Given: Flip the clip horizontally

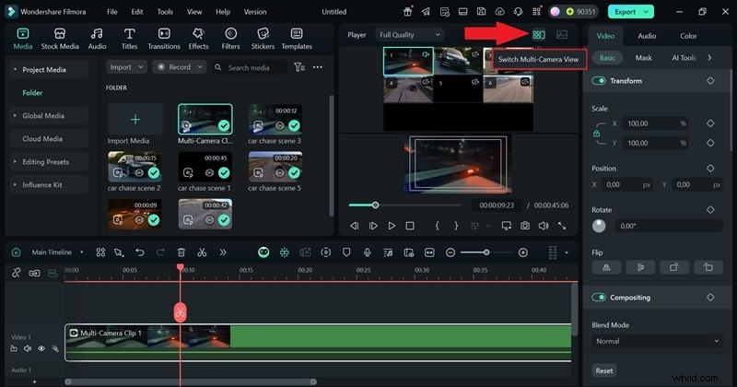Looking at the screenshot, I should click(605, 267).
